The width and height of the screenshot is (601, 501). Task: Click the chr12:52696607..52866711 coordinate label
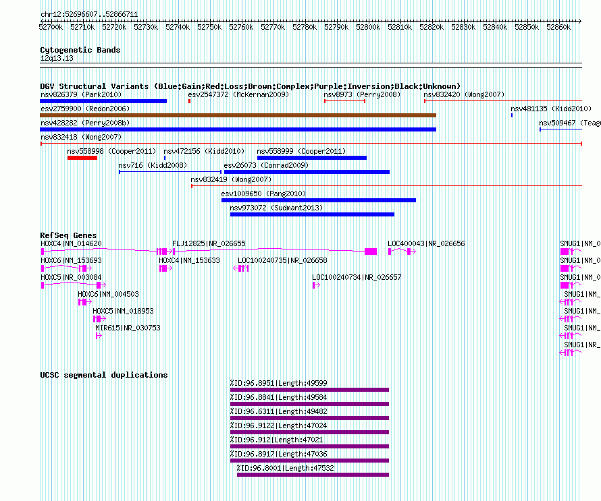(89, 14)
